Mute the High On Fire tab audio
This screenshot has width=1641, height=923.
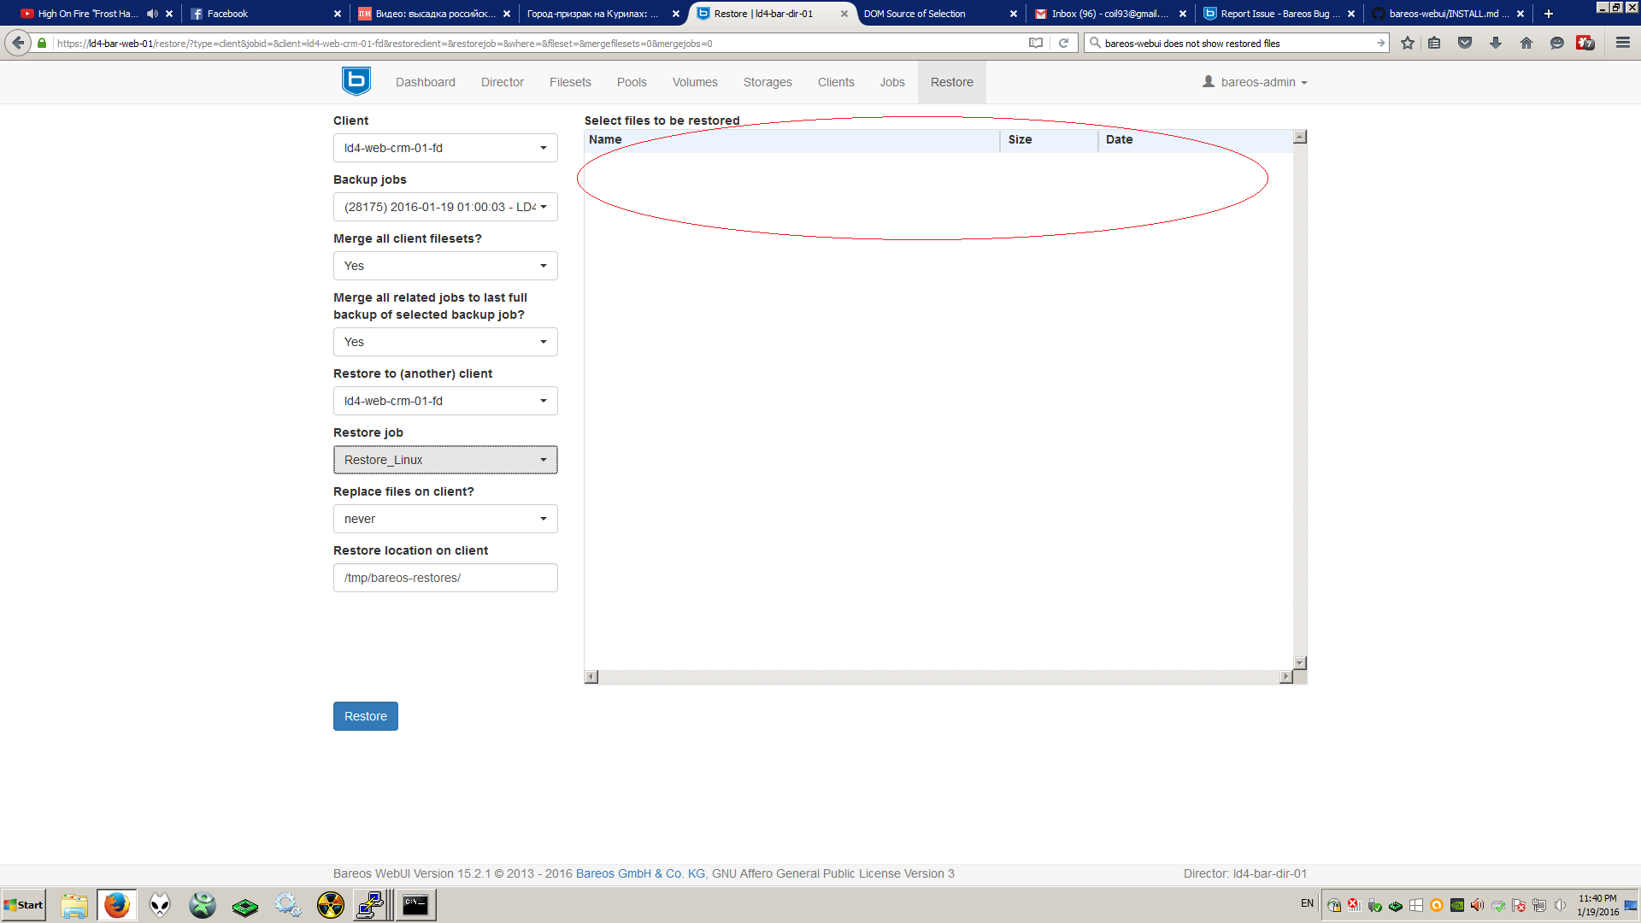pos(151,14)
